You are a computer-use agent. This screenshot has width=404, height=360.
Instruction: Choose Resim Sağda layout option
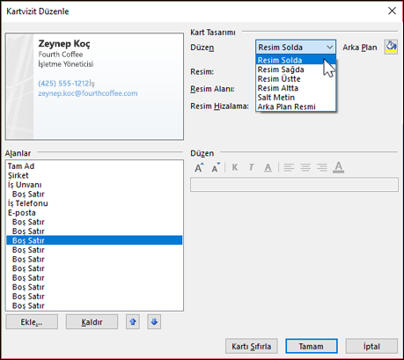[x=296, y=70]
